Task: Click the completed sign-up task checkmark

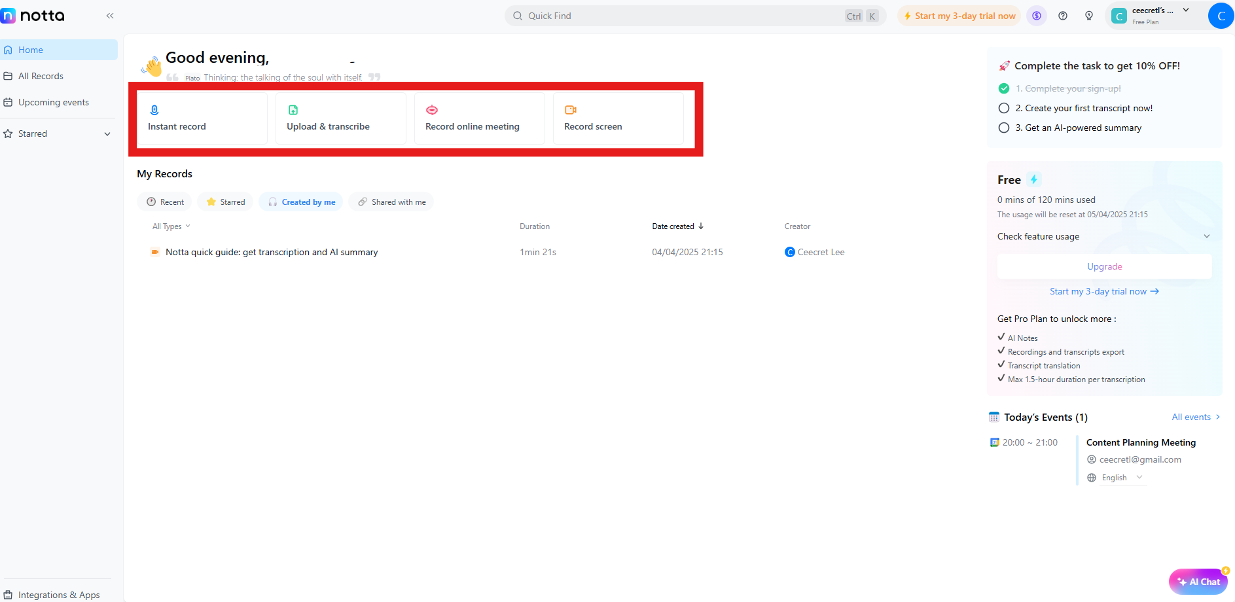Action: [1004, 88]
